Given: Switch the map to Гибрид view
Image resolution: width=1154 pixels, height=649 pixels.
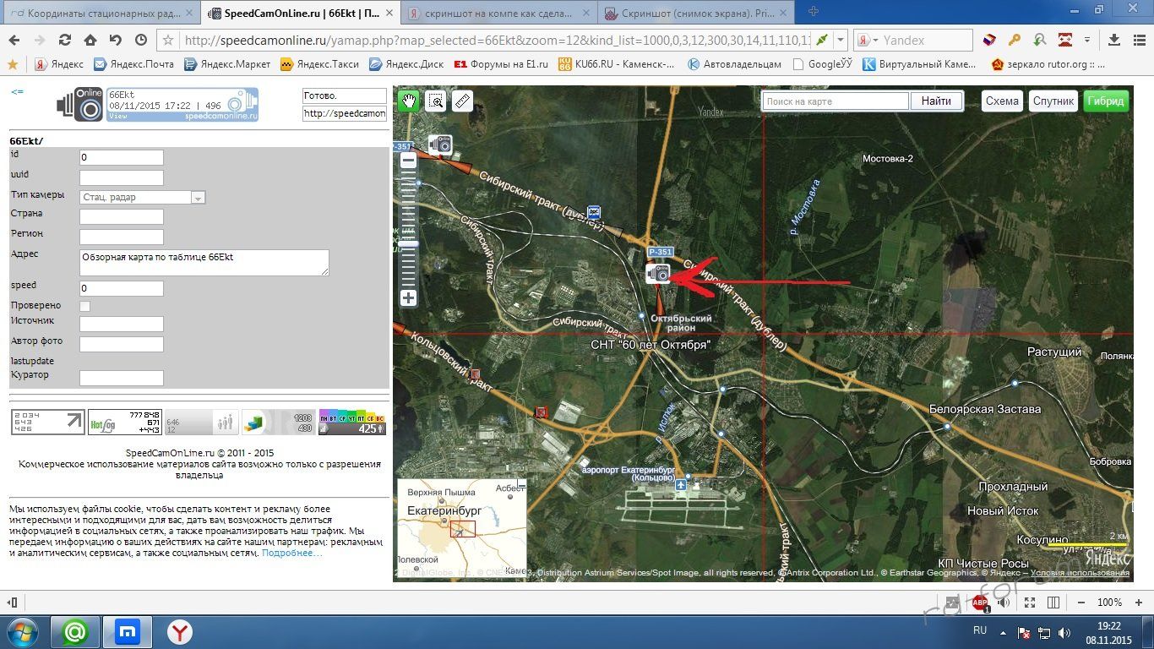Looking at the screenshot, I should 1106,101.
